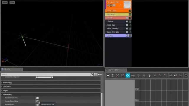Click small arrow icon in Particle Emitter header
Viewport: 189px width, 106px height.
point(120,5)
